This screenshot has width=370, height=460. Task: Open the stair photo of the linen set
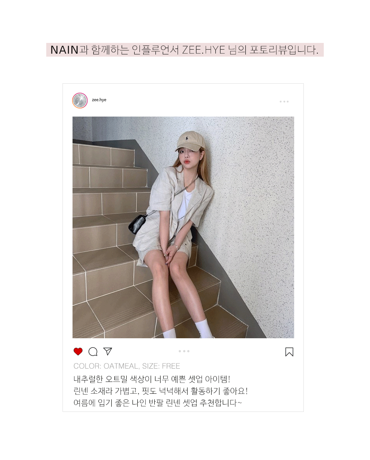(x=183, y=227)
